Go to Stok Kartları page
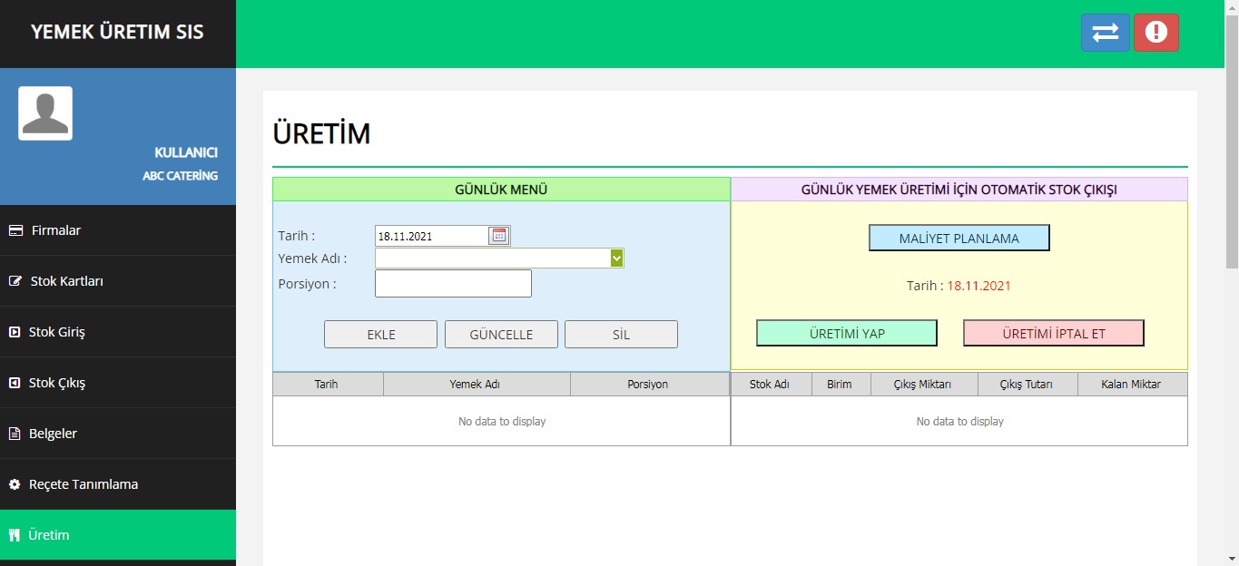Viewport: 1239px width, 566px height. click(66, 281)
